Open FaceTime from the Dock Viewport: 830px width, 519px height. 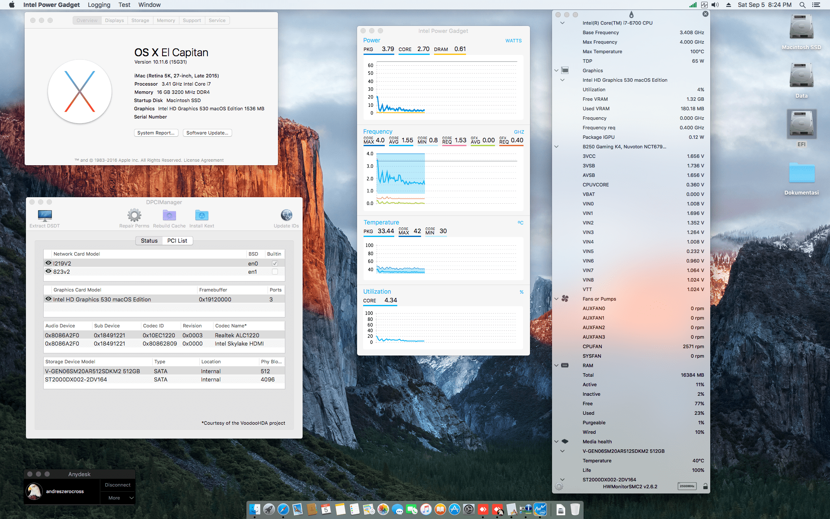tap(412, 509)
